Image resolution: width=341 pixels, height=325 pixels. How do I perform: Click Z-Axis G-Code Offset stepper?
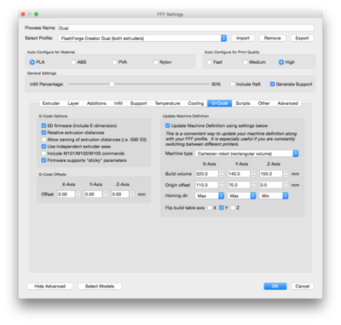click(132, 194)
